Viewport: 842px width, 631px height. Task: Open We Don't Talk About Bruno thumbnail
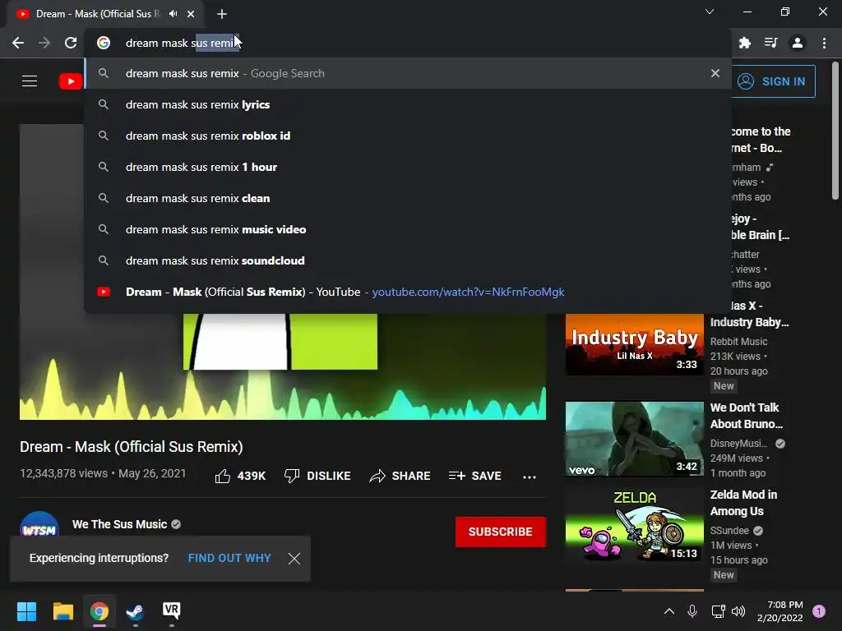coord(634,439)
